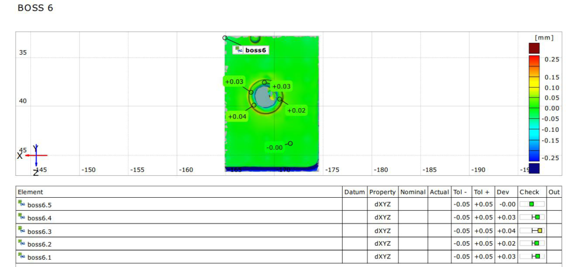Click the Check indicator in the boss6.5 row
Viewport: 577px width, 267px height.
532,204
